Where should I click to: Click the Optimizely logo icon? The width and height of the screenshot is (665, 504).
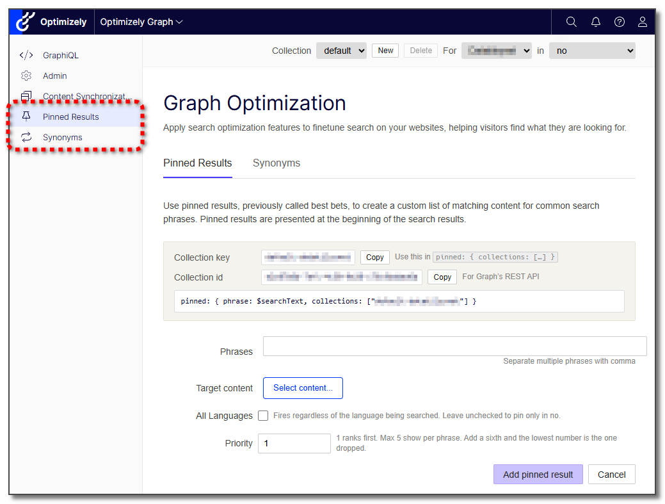pyautogui.click(x=25, y=21)
